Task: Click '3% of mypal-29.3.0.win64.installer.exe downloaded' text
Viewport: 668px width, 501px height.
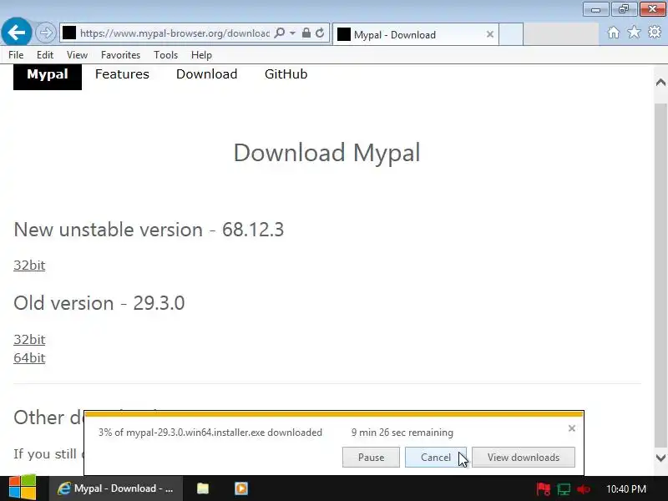Action: click(210, 433)
